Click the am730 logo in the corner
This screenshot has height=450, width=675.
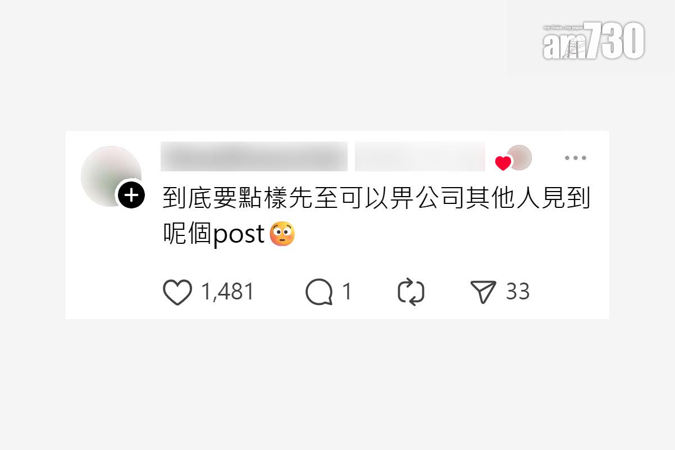[594, 41]
